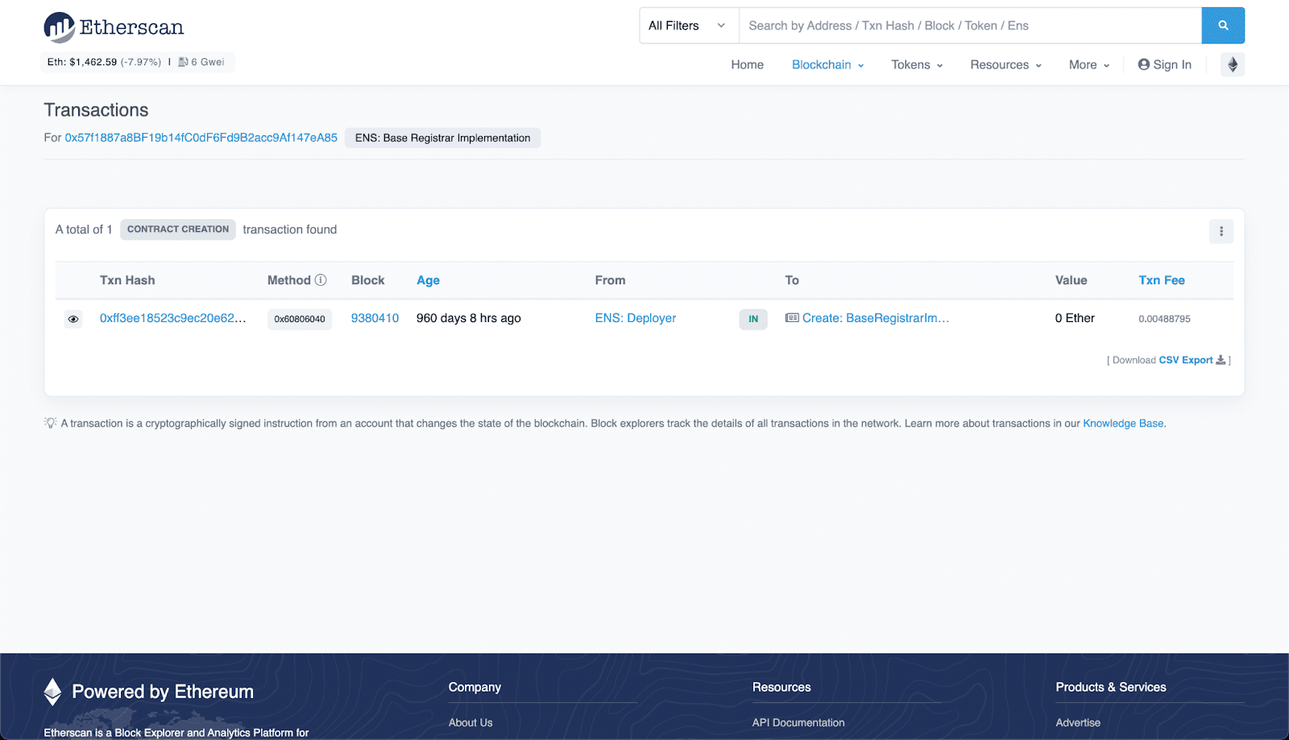Viewport: 1289px width, 740px height.
Task: Open Create: BaseRegistrarIm contract link
Action: point(876,318)
